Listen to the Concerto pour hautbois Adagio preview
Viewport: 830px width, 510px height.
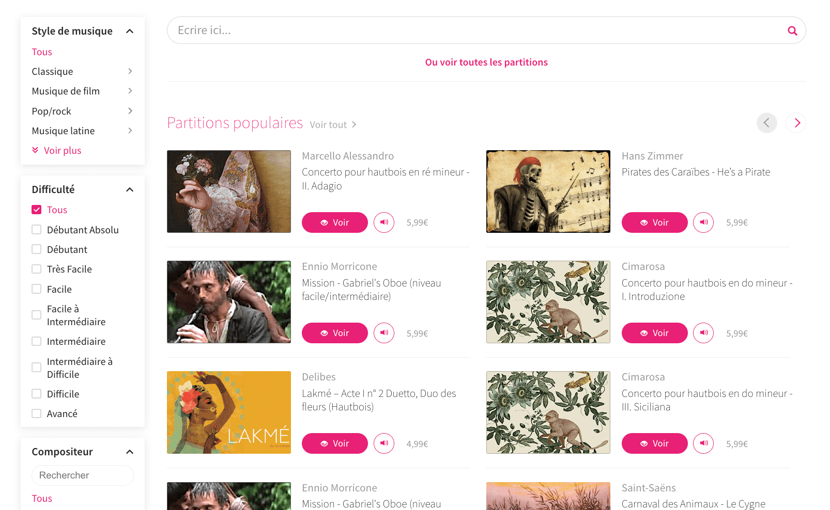point(384,222)
